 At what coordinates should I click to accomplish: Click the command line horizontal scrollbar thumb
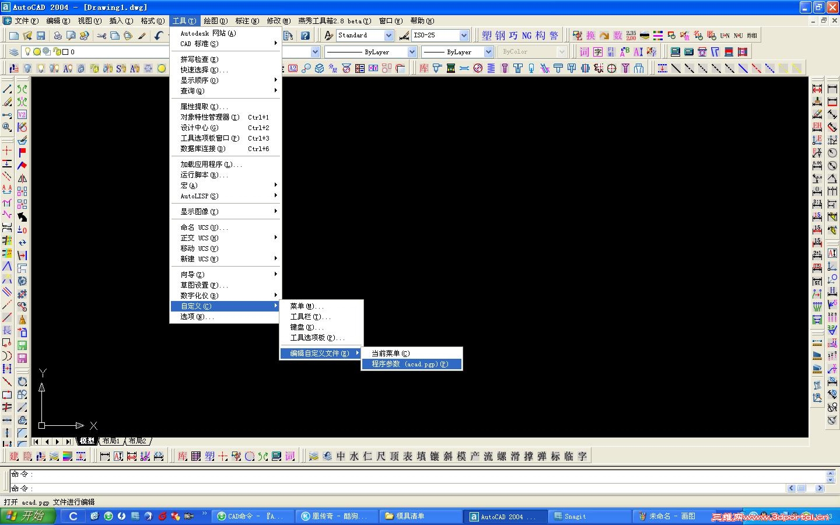pos(801,488)
